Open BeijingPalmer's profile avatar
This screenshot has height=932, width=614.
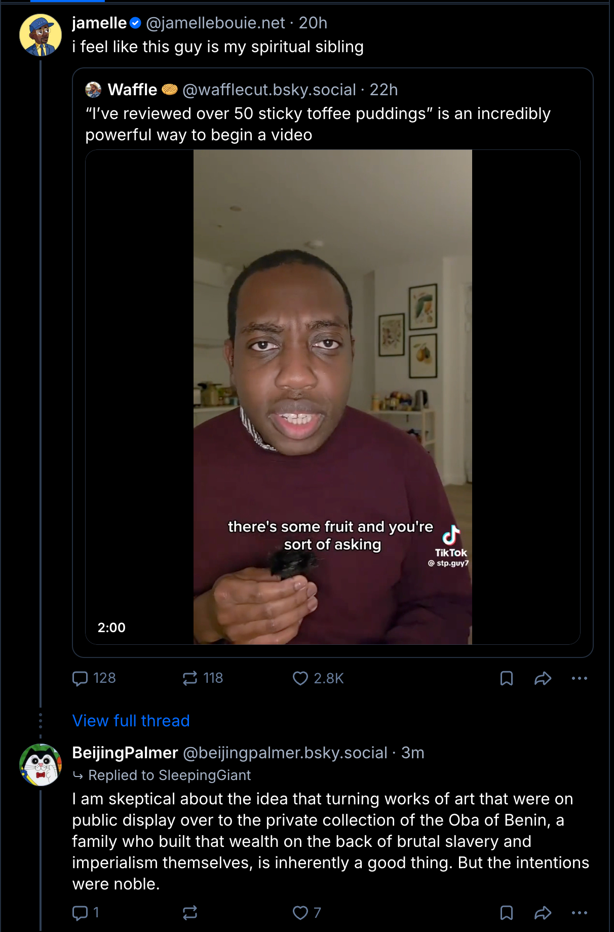[41, 764]
